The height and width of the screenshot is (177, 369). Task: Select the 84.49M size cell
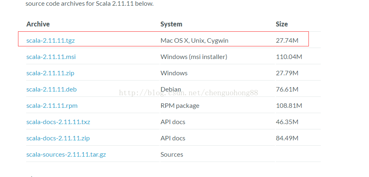click(x=287, y=138)
